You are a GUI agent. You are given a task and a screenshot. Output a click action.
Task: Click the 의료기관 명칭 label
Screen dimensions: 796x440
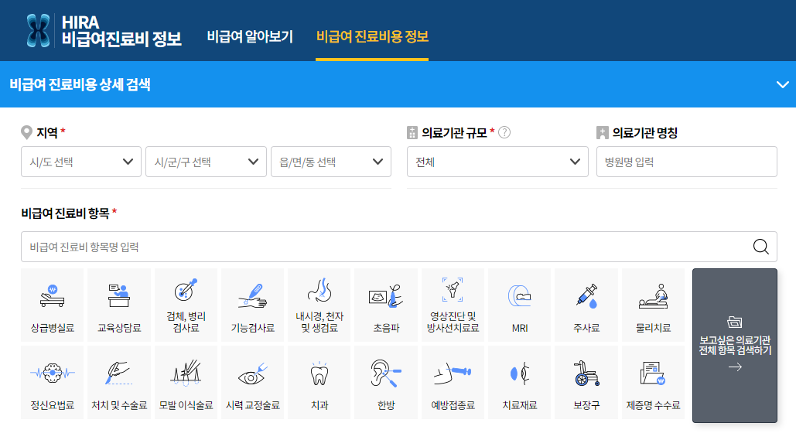(x=644, y=132)
